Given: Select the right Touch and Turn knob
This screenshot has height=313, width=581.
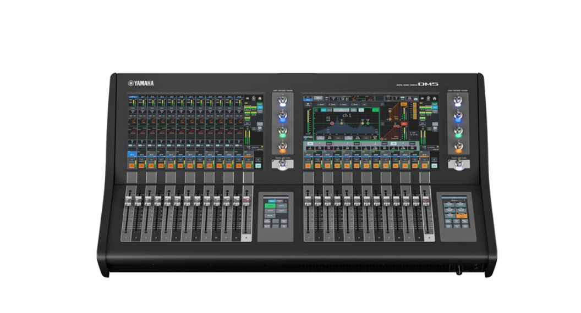Looking at the screenshot, I should coord(459,165).
